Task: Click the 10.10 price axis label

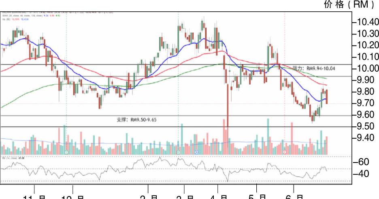Action: 368,57
